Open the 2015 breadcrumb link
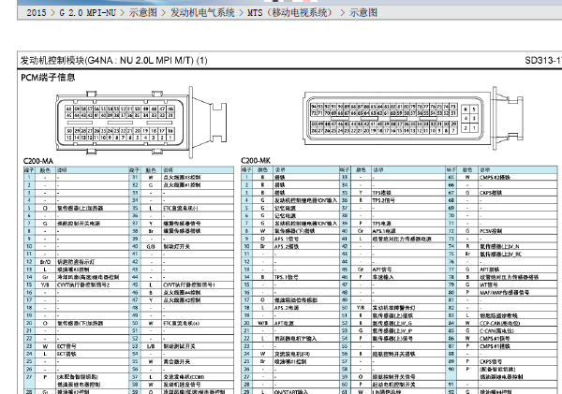The height and width of the screenshot is (394, 562). tap(37, 13)
